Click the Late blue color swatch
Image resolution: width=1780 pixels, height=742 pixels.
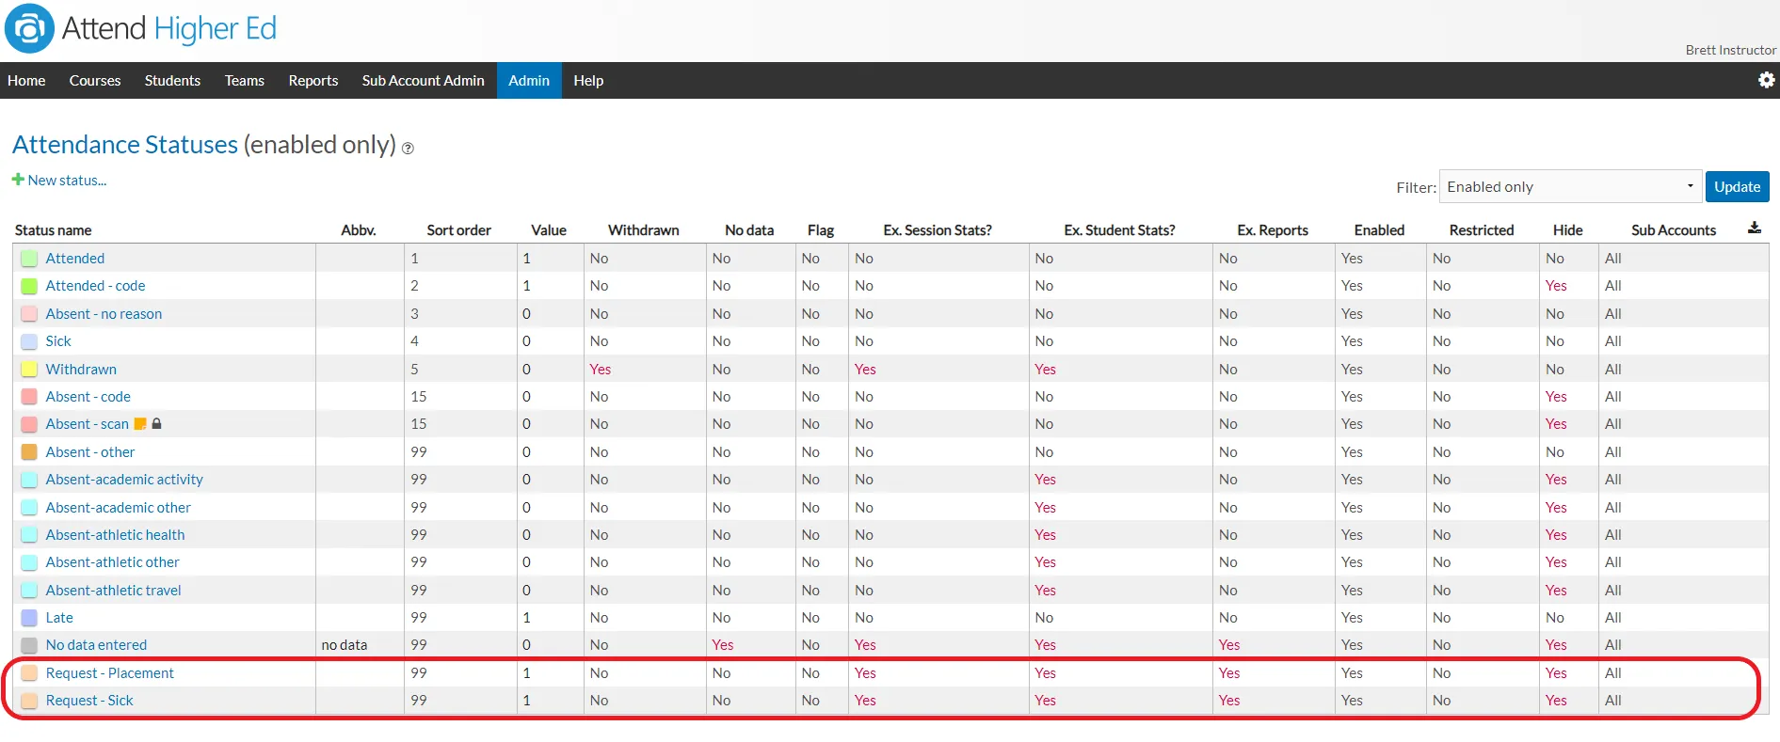pos(29,618)
